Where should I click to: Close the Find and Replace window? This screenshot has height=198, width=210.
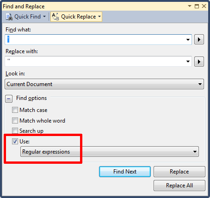point(204,6)
